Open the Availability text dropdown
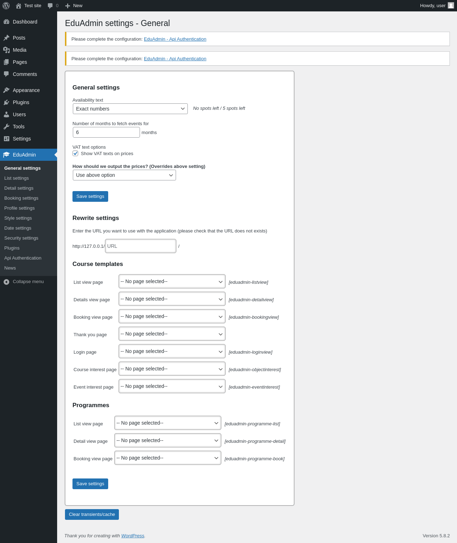Viewport: 457px width, 543px height. click(x=130, y=109)
